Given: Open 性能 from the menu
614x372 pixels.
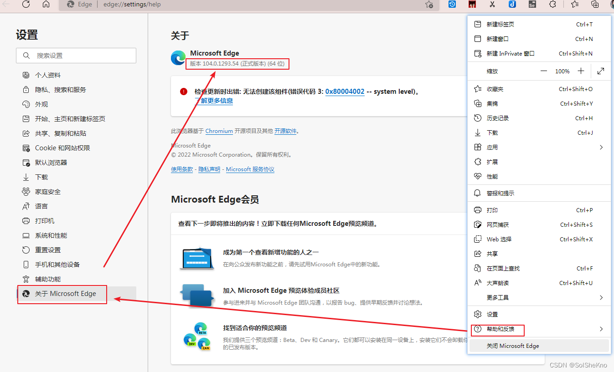Looking at the screenshot, I should [539, 176].
